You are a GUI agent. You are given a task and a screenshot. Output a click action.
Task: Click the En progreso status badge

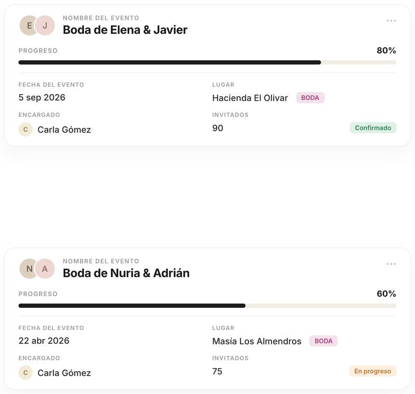click(x=372, y=371)
